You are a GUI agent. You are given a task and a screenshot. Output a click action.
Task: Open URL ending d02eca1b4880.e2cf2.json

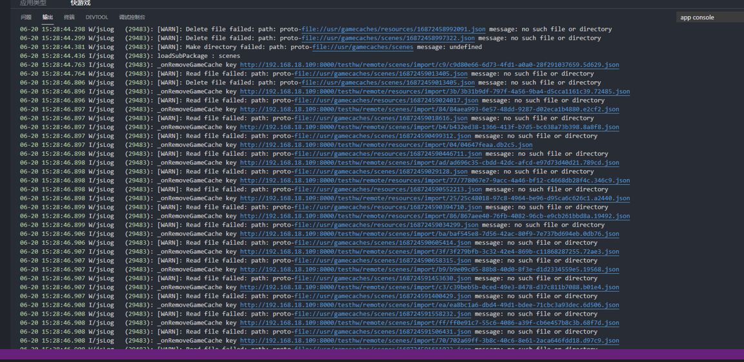[429, 109]
